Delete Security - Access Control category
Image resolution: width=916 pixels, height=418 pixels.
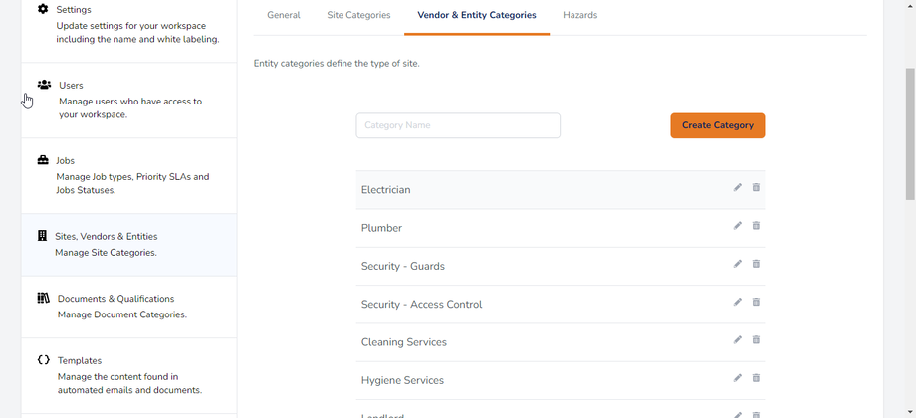(756, 302)
